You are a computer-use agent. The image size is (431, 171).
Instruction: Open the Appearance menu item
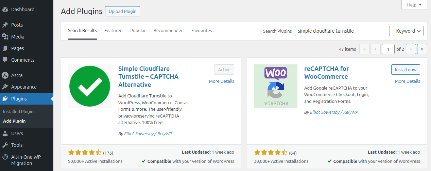[27, 87]
